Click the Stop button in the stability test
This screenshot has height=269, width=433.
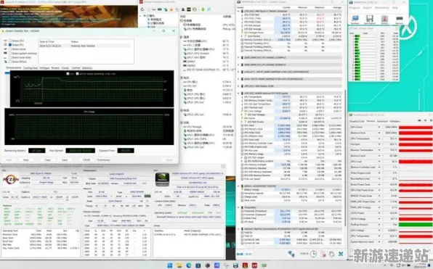tap(25, 160)
